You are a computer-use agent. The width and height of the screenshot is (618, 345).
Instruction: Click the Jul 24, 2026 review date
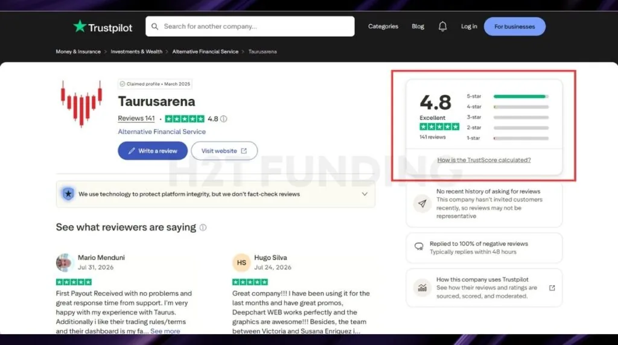(273, 267)
